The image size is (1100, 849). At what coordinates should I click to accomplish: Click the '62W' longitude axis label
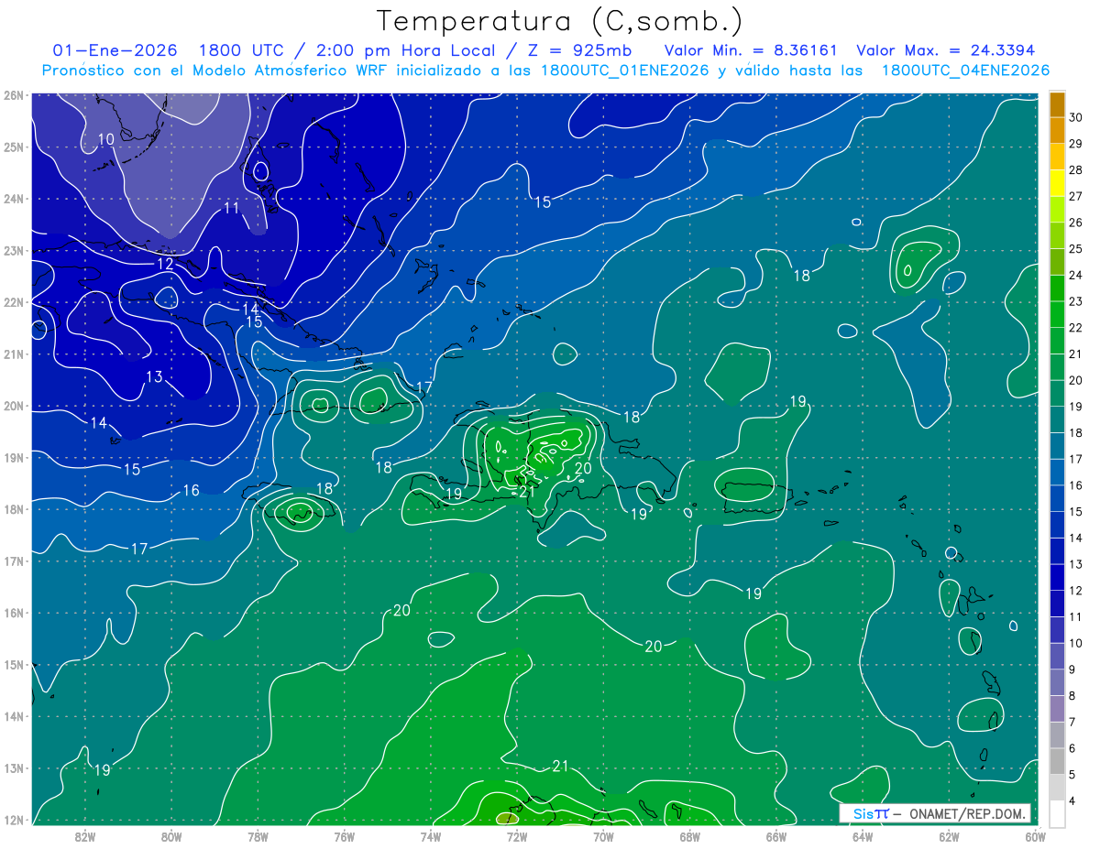pos(949,836)
